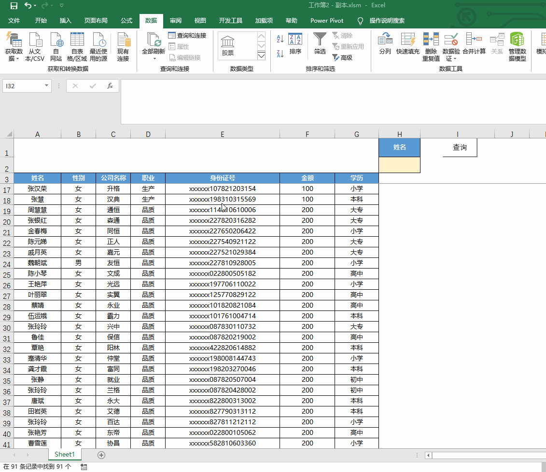Switch to the 审阅 (Review) tab
546x472 pixels.
point(176,21)
